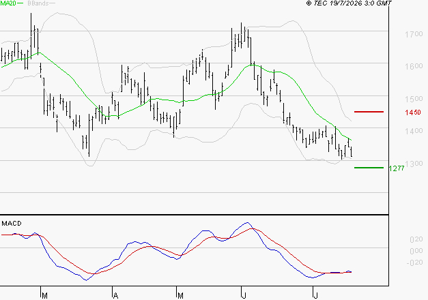This screenshot has height=300, width=428.
Task: Click the A month label on time axis
Action: pos(116,296)
